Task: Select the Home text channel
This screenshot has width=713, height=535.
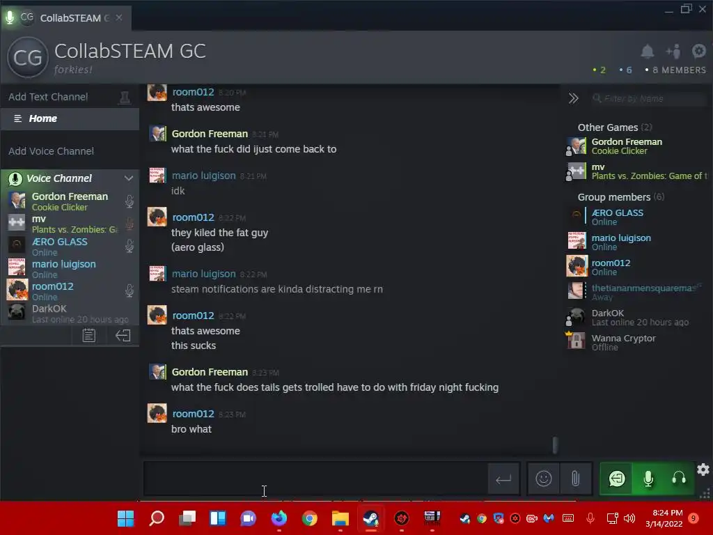Action: point(70,118)
